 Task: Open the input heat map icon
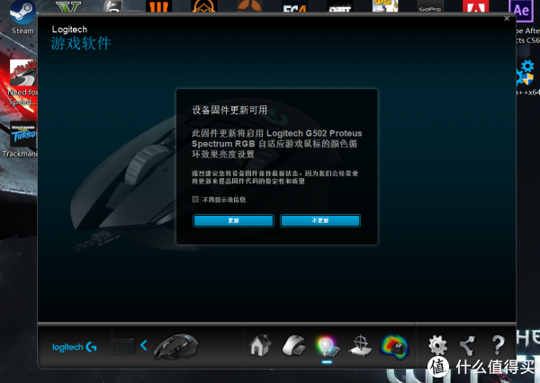395,346
